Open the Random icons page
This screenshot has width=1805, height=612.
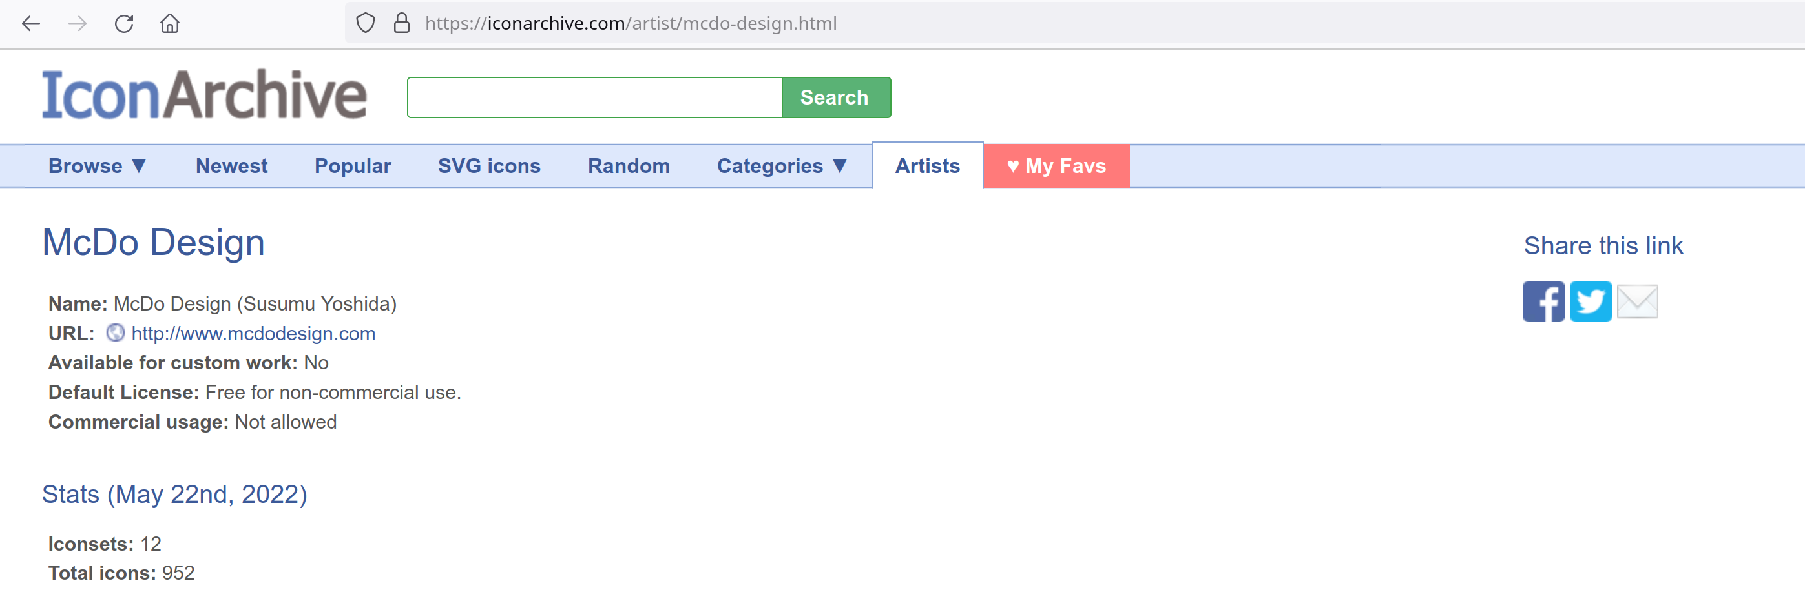pos(629,166)
